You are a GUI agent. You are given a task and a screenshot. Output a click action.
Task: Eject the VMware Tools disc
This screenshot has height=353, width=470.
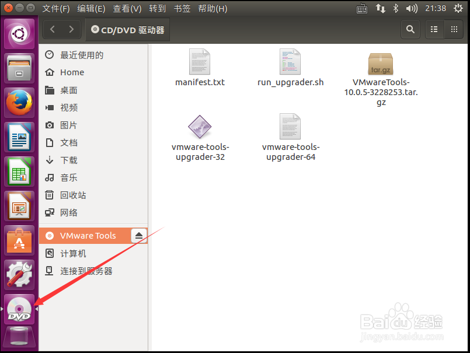coord(138,235)
